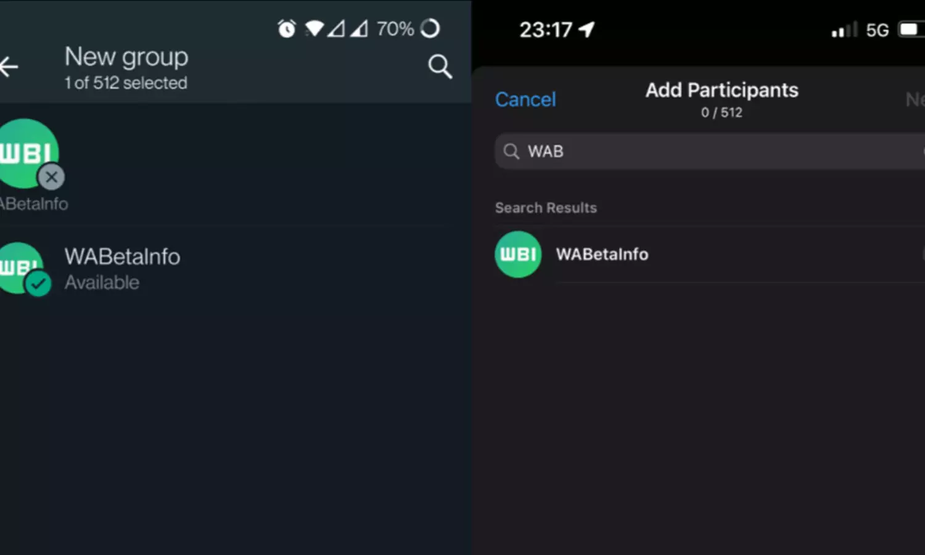The height and width of the screenshot is (555, 925).
Task: Tap the magnifier inside the search field
Action: [511, 151]
